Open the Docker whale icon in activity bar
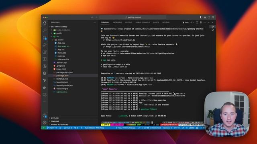Viewport: 257px width, 144px height. pyautogui.click(x=45, y=88)
